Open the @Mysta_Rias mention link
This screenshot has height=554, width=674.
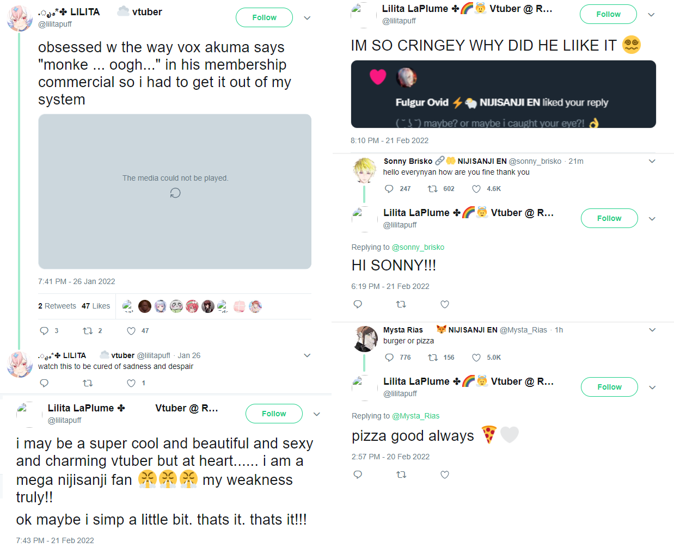[416, 416]
